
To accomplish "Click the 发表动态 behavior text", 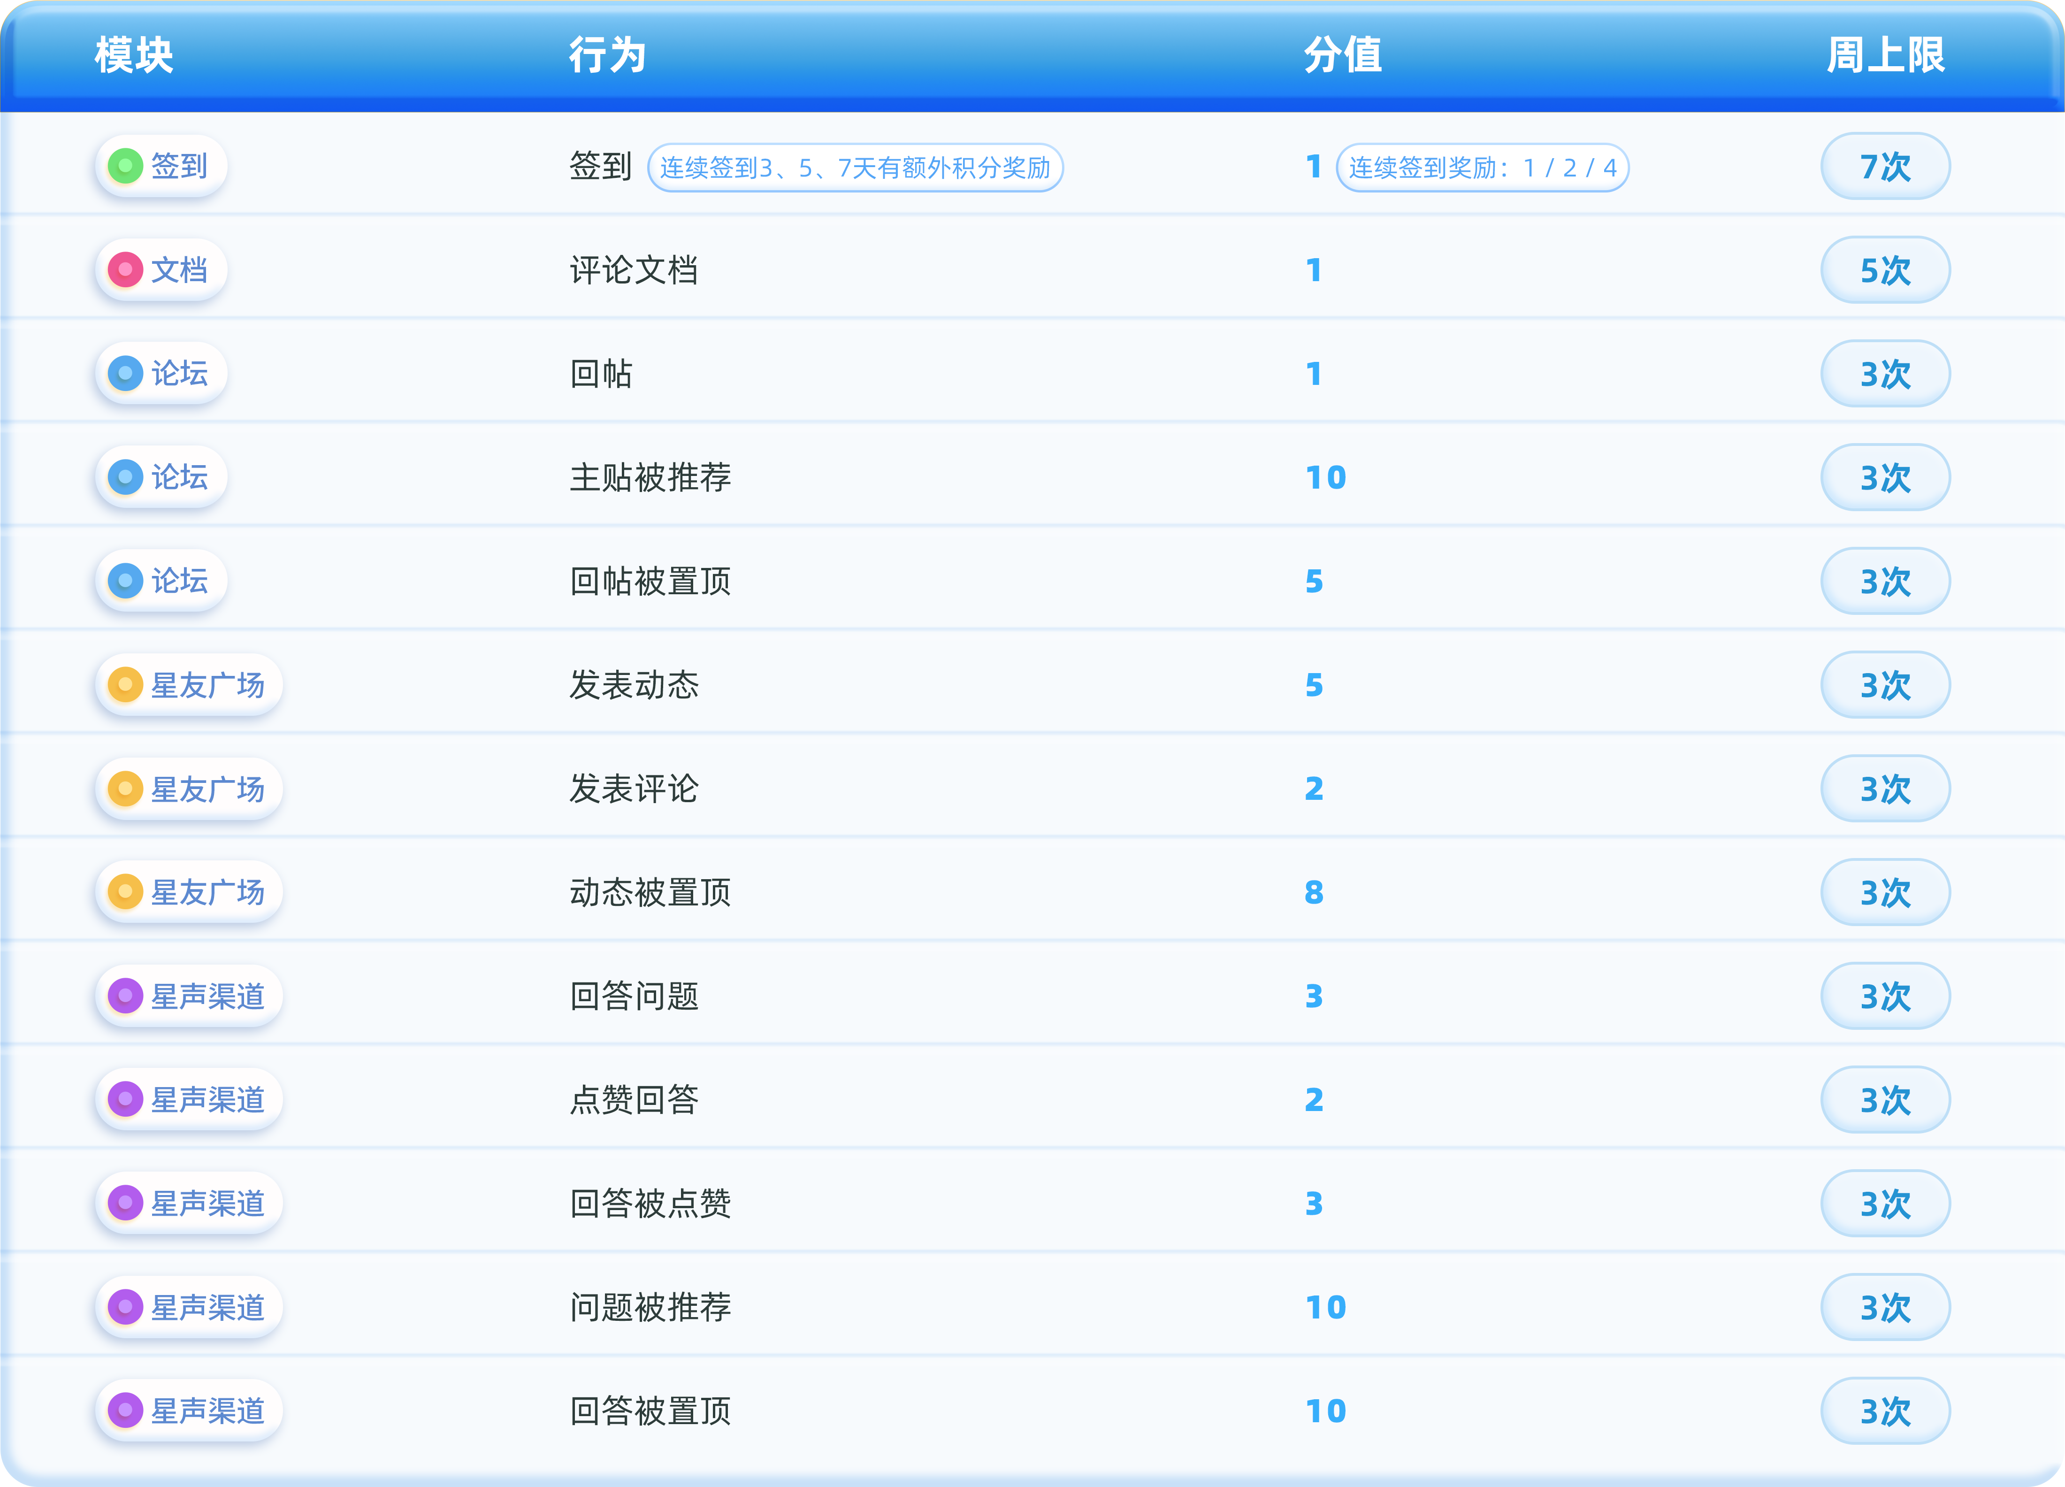I will [x=634, y=686].
